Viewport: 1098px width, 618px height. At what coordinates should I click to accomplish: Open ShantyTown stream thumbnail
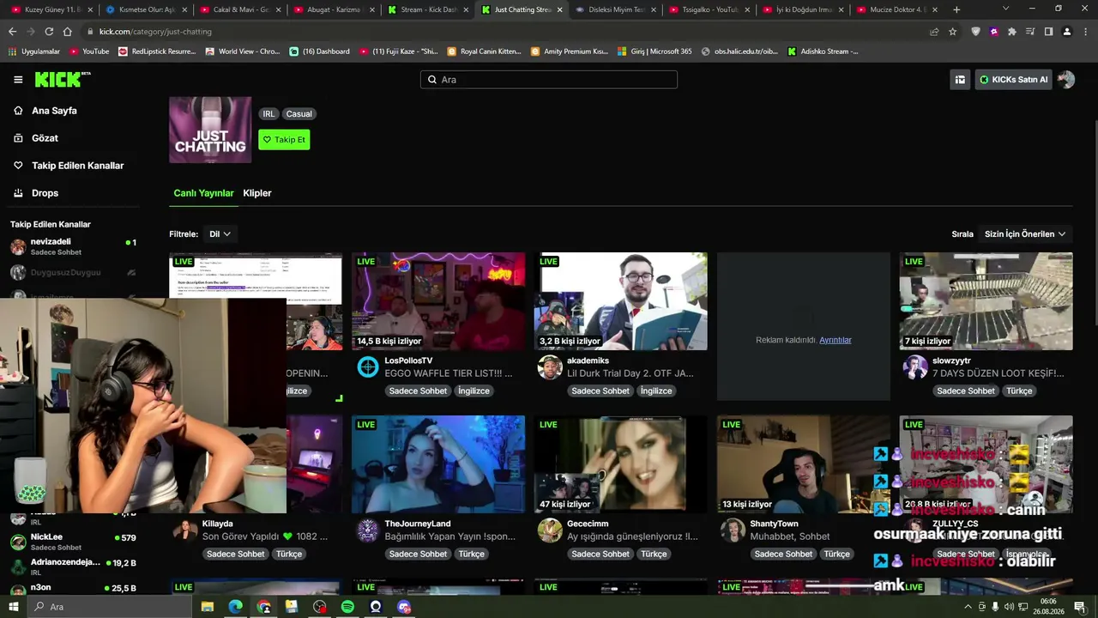click(804, 464)
